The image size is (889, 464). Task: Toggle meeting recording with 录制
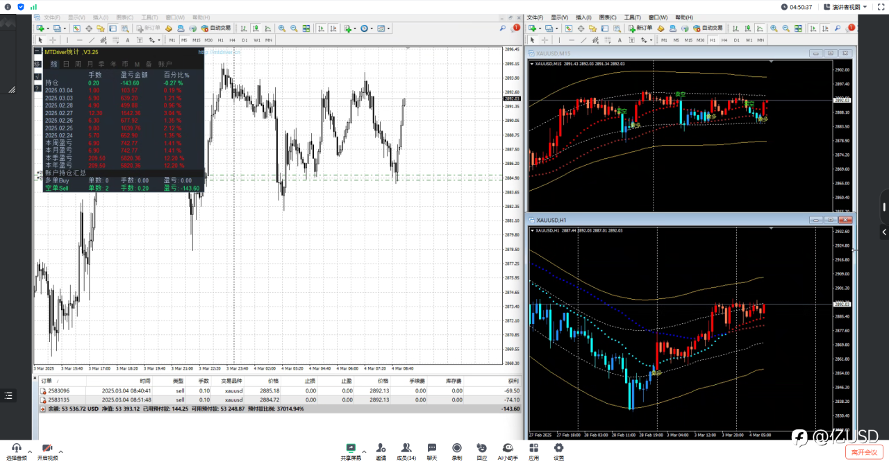(x=457, y=451)
